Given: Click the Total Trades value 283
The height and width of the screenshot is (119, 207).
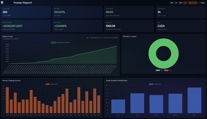Looking at the screenshot, I should [x=5, y=12].
